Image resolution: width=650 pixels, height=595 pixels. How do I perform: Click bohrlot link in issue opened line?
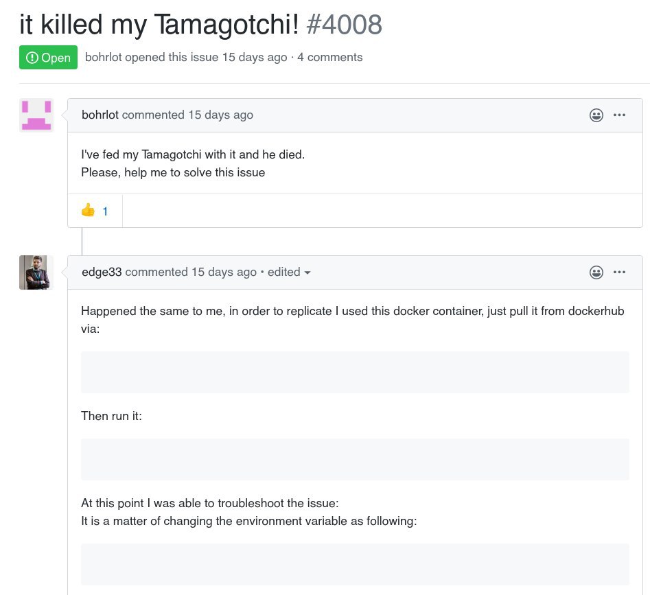pos(103,57)
